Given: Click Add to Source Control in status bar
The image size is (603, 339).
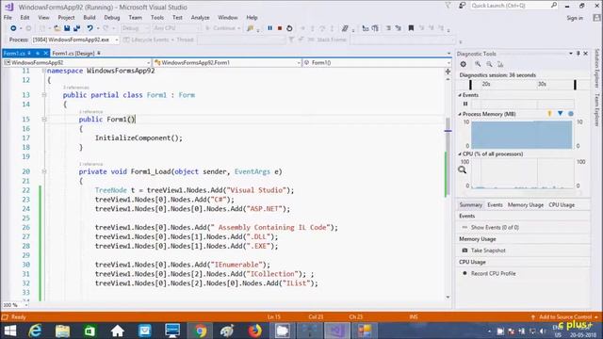Looking at the screenshot, I should [565, 317].
